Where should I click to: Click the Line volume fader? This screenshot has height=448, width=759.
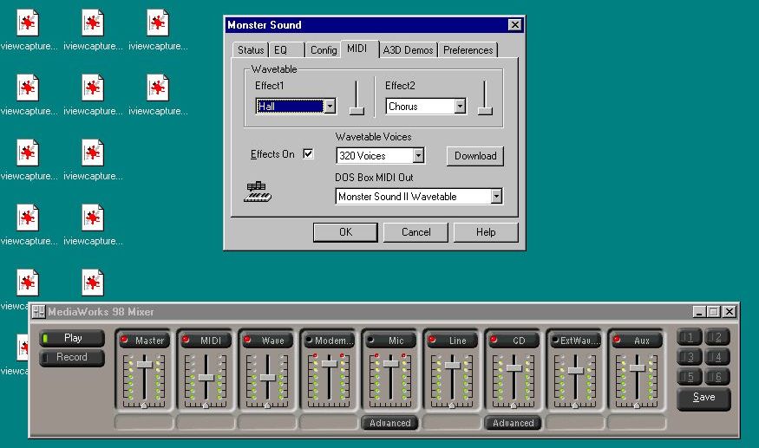(452, 366)
